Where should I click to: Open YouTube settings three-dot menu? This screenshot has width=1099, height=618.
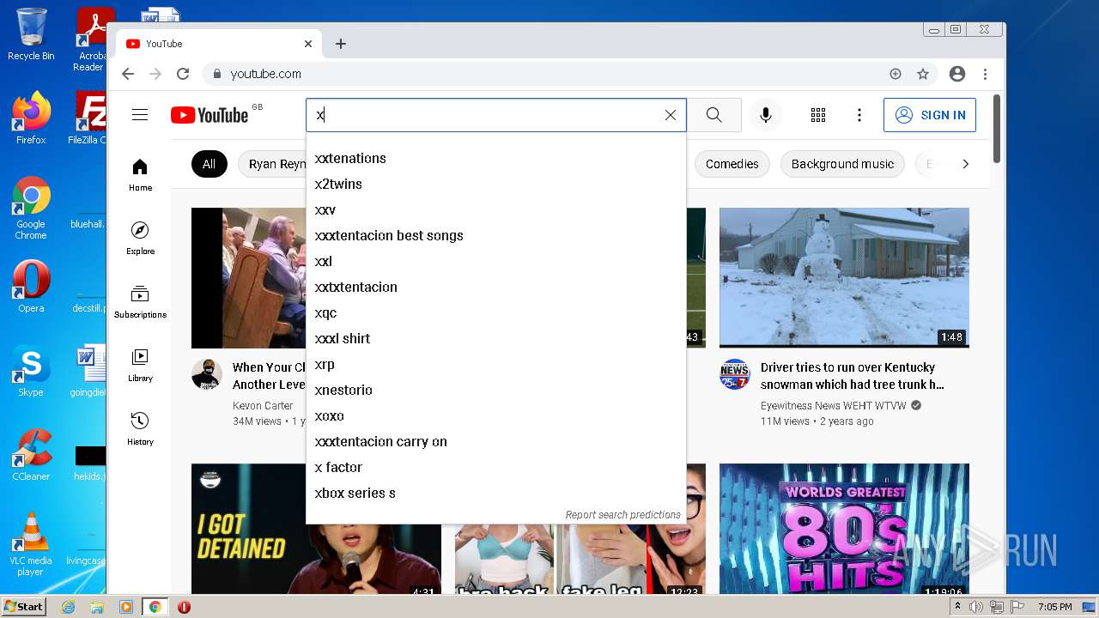click(859, 115)
